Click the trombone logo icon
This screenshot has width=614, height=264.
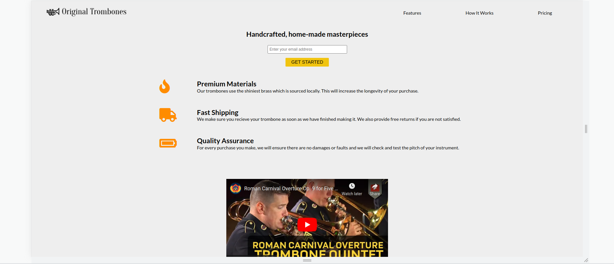pyautogui.click(x=53, y=12)
